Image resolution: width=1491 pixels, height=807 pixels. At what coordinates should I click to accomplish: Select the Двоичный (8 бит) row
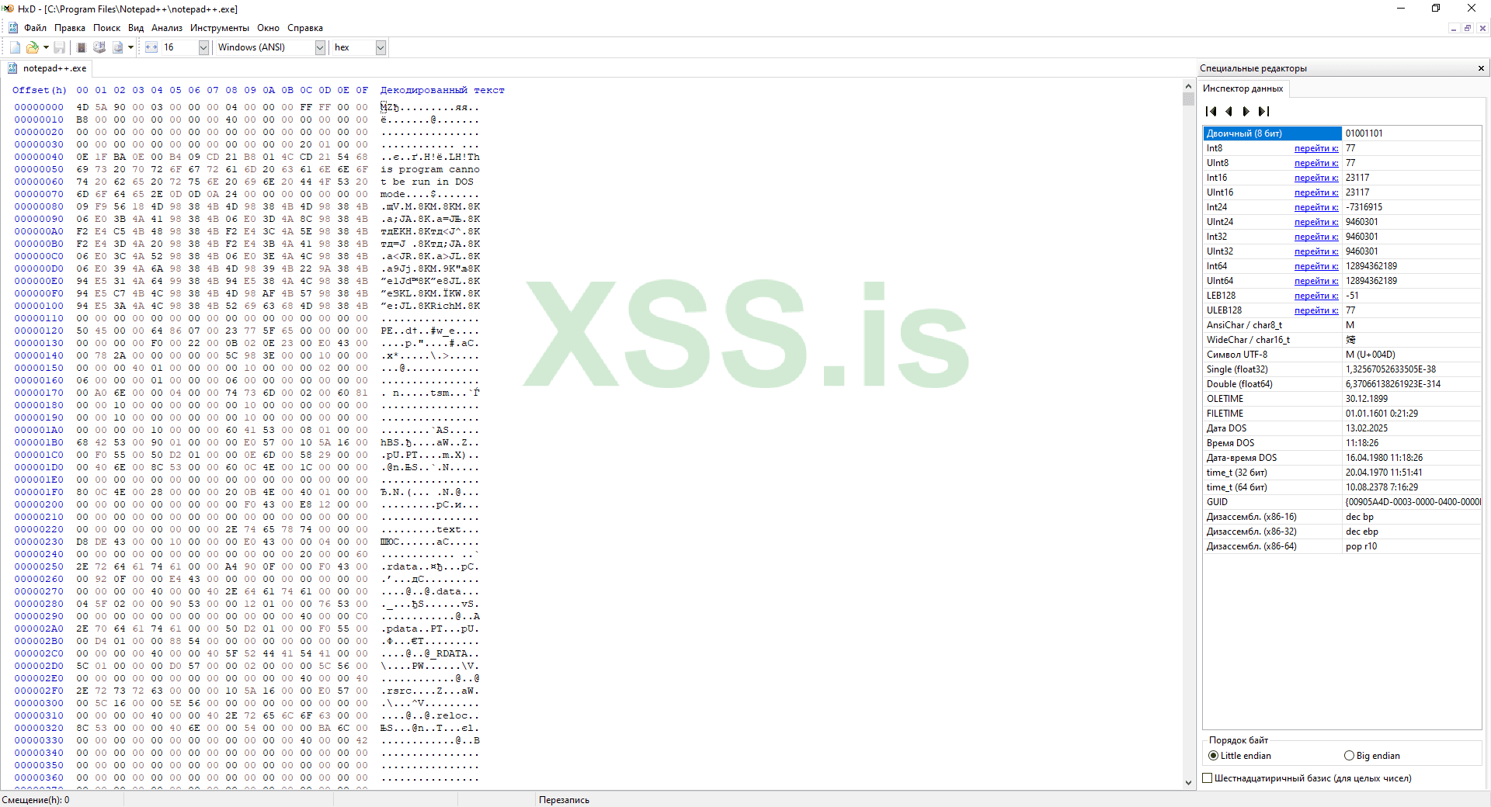coord(1342,133)
